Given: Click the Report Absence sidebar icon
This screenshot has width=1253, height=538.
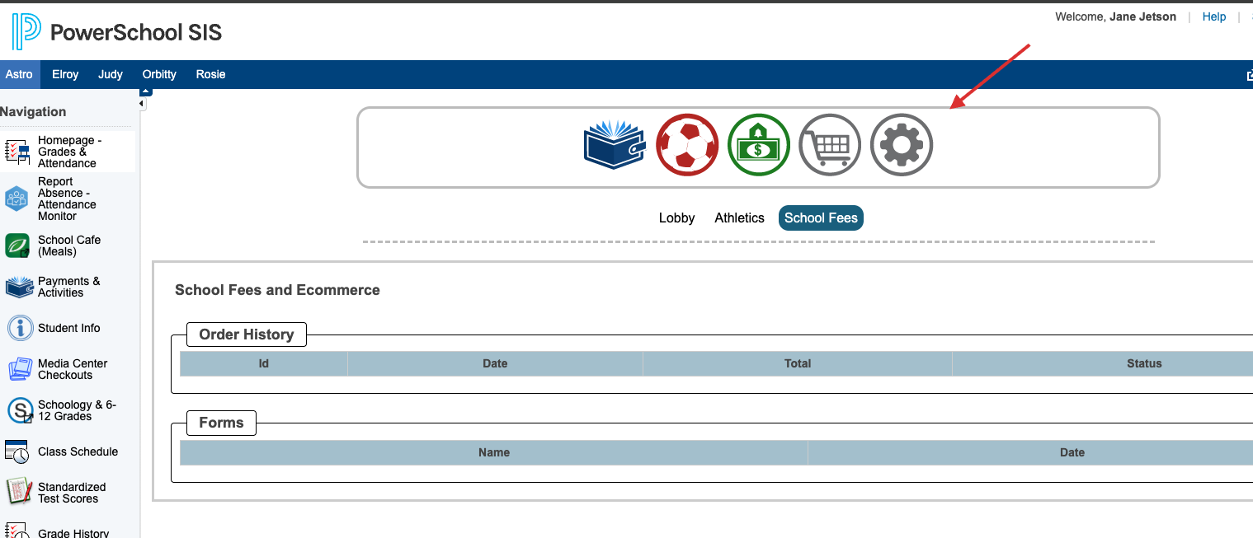Looking at the screenshot, I should point(17,199).
